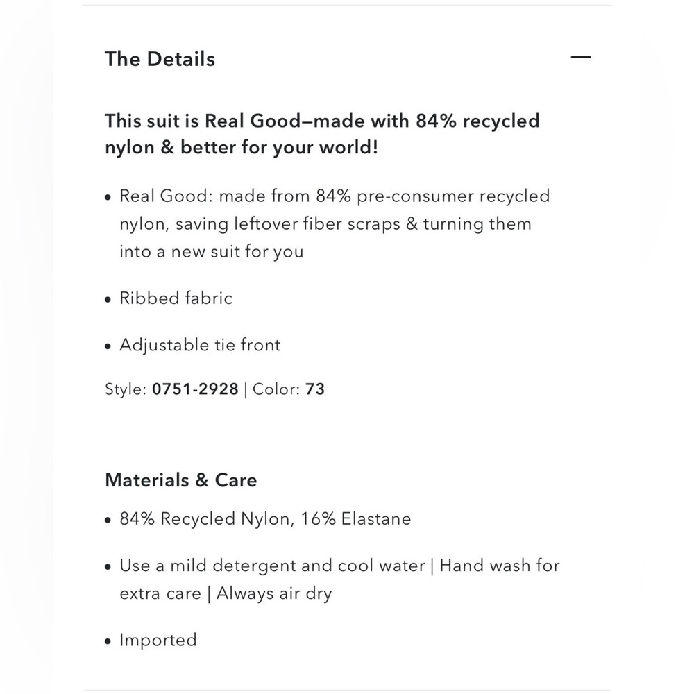Click the bullet dot beside Imported
694x694 pixels.
pyautogui.click(x=108, y=642)
